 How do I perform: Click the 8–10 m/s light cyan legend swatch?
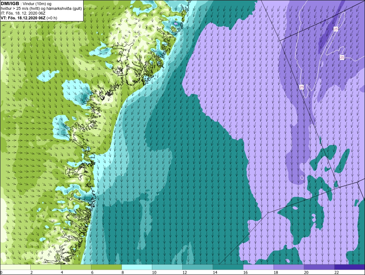coord(137,267)
